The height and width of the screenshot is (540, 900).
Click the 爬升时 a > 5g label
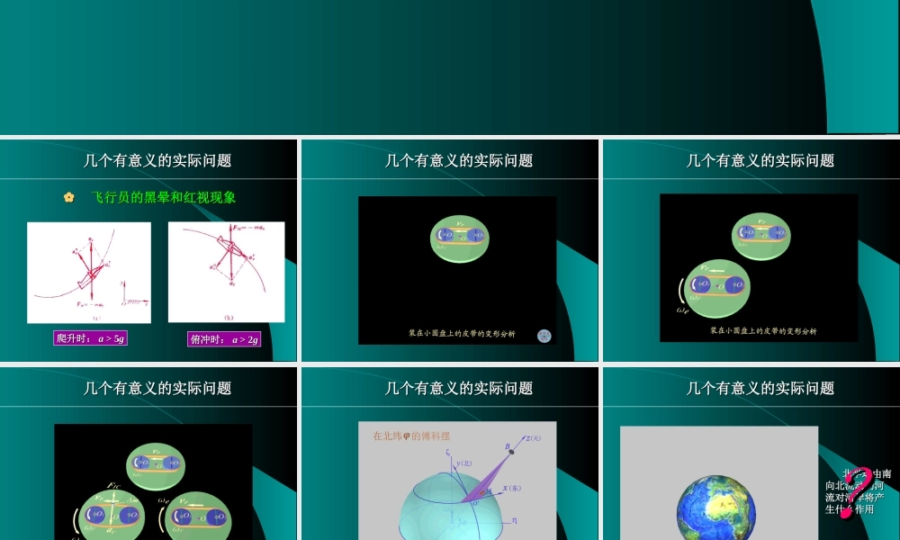[x=90, y=337]
